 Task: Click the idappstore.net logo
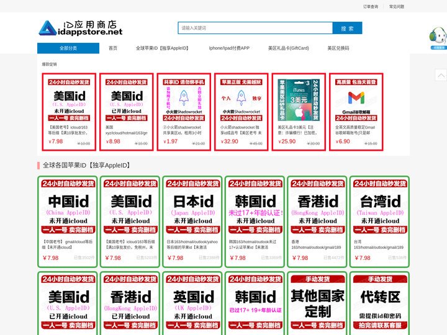point(81,28)
